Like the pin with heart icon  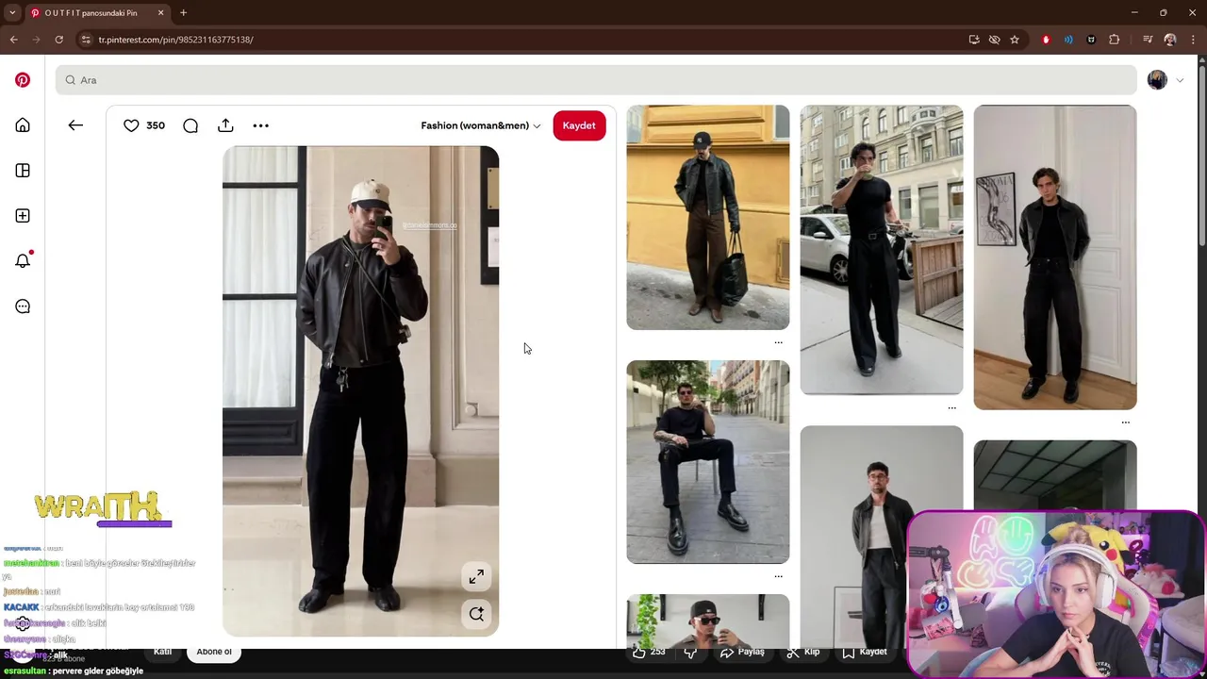(131, 125)
